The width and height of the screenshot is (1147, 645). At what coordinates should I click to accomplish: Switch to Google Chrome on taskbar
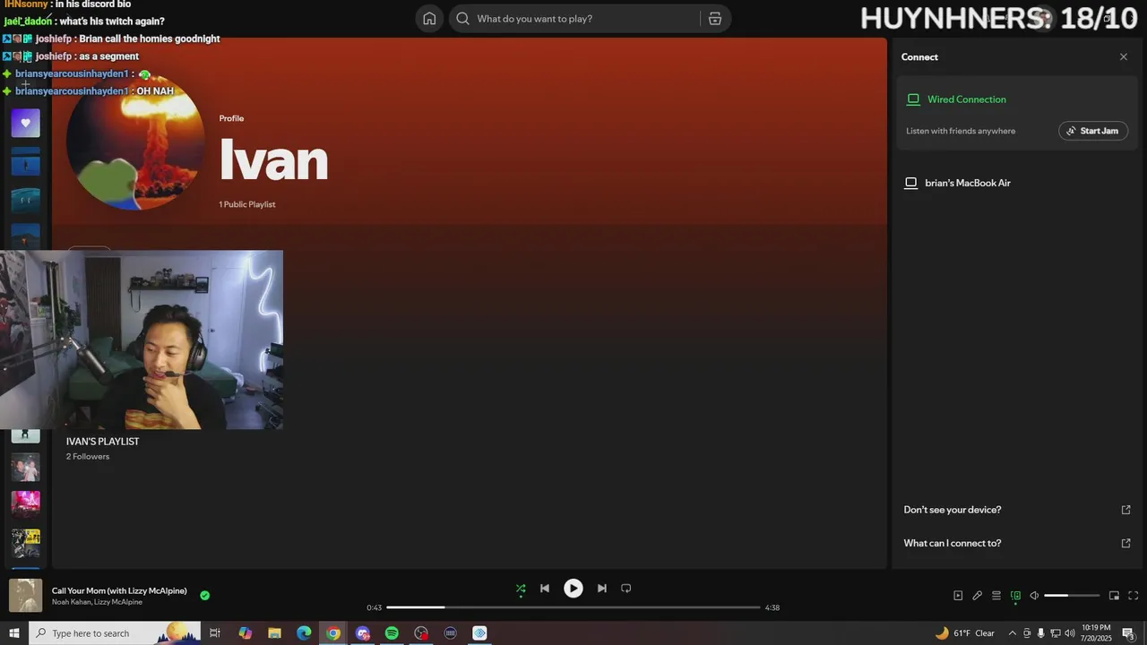(x=333, y=633)
